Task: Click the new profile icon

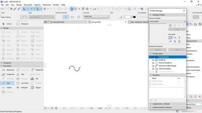Action: click(x=170, y=25)
